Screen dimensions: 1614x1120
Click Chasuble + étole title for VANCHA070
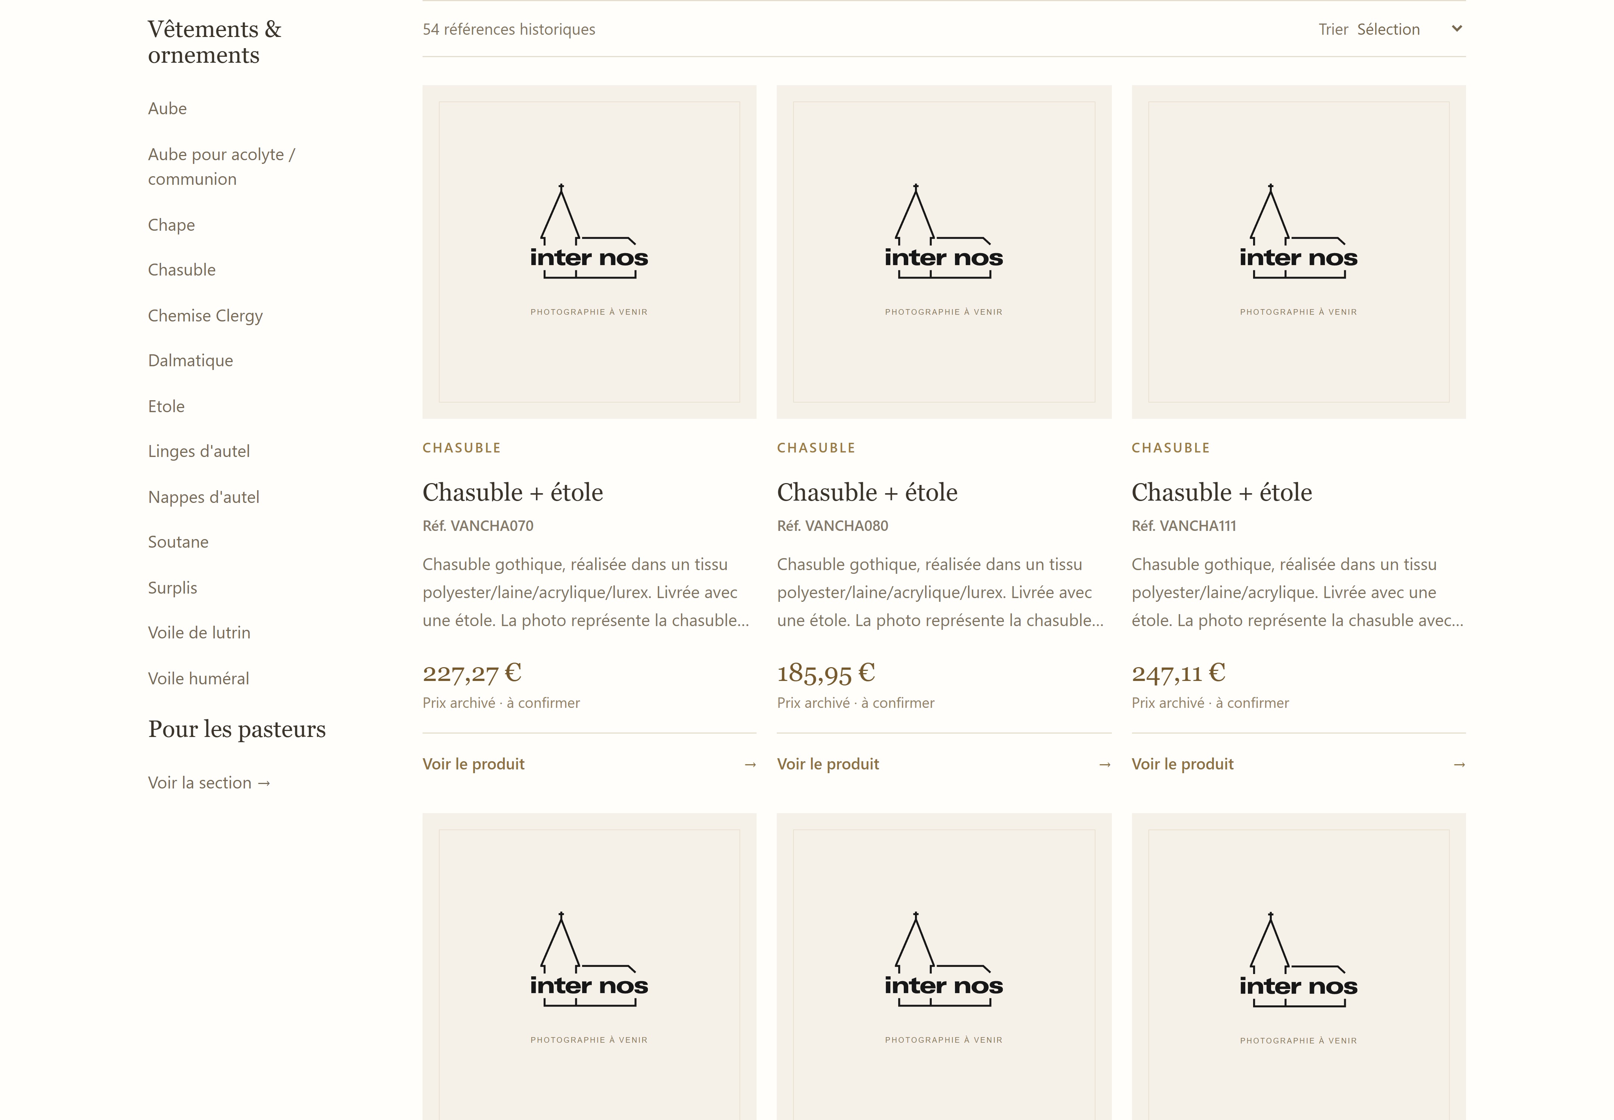click(x=513, y=492)
